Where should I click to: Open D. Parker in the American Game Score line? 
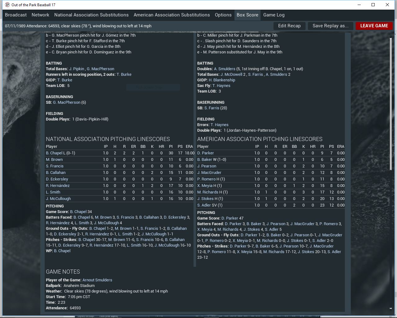click(x=230, y=218)
